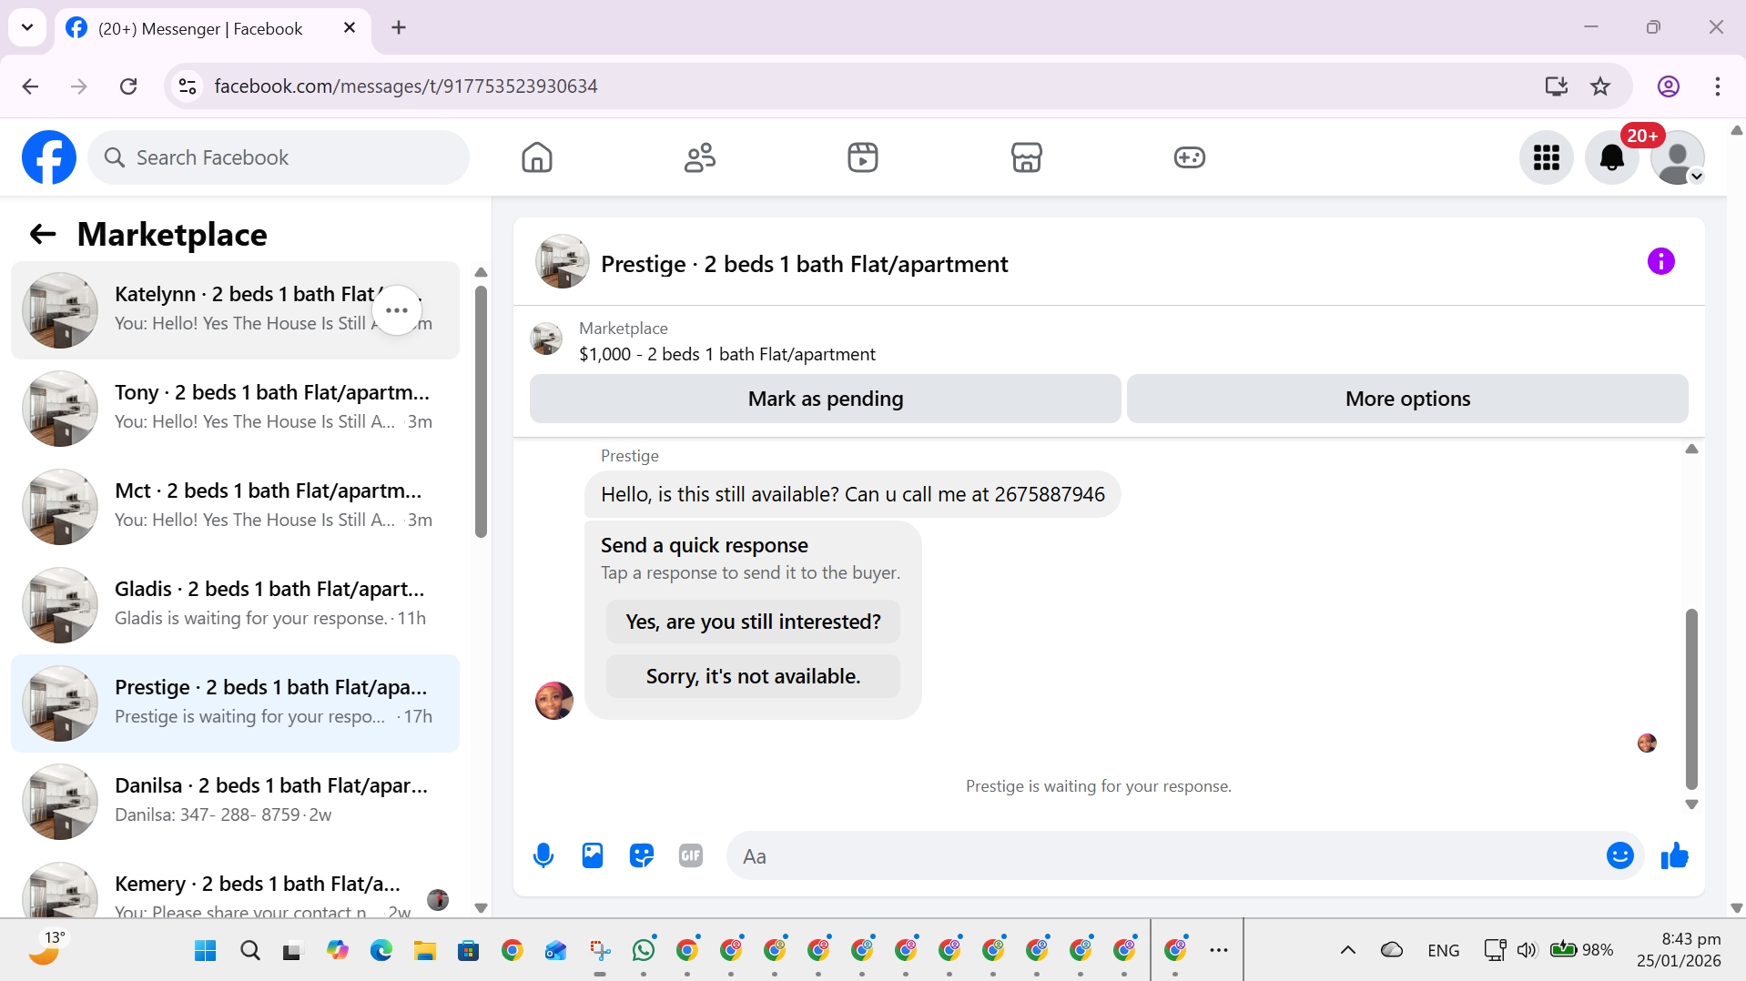Open more options for Katelynn conversation
This screenshot has width=1746, height=981.
(397, 310)
